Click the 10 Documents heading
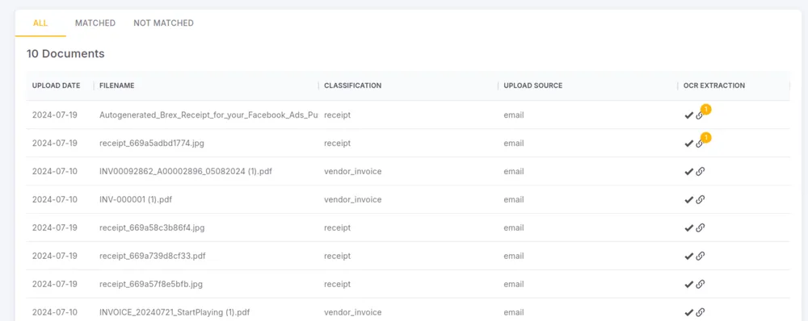This screenshot has width=808, height=321. (x=65, y=53)
